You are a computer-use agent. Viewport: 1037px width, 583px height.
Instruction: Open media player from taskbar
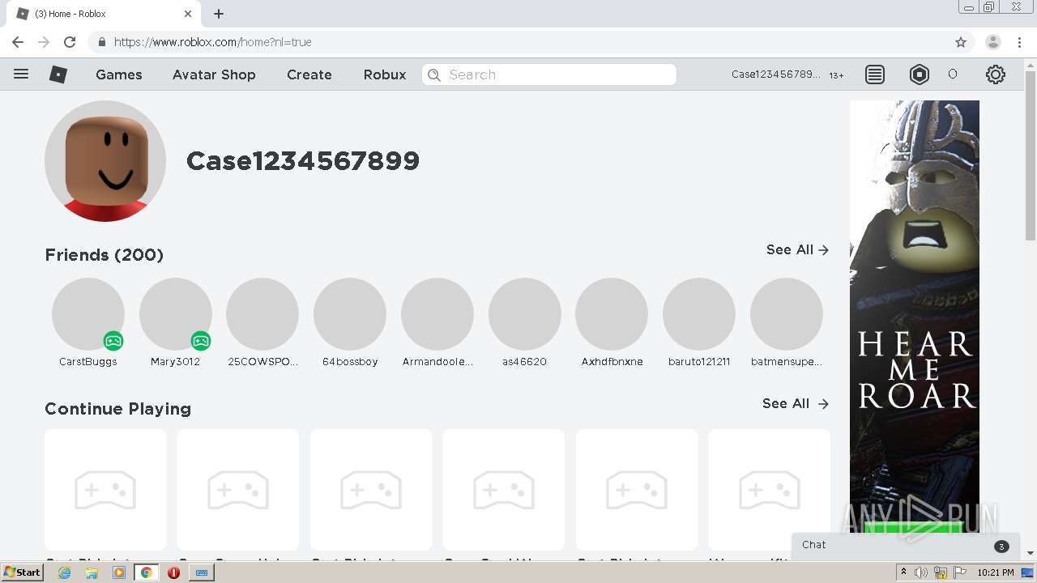click(119, 572)
